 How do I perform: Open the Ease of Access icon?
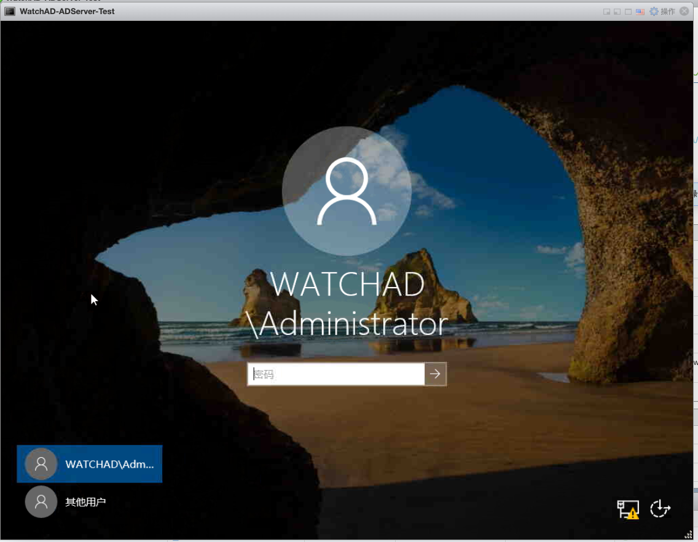(660, 509)
